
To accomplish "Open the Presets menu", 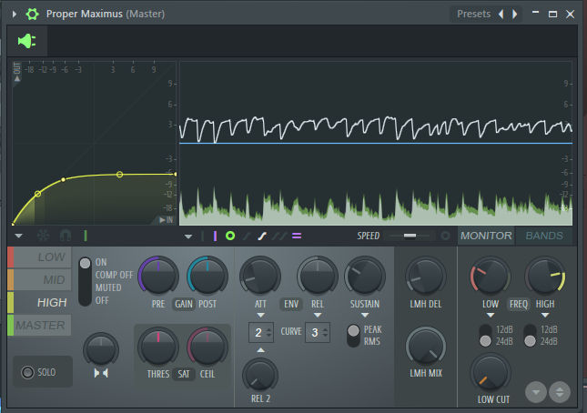I will click(x=473, y=15).
